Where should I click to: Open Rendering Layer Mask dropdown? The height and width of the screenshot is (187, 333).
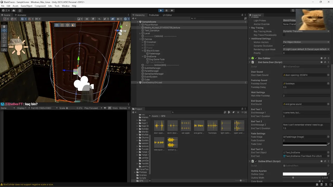coord(306,49)
